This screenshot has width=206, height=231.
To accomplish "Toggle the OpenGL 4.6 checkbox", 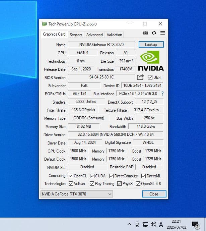I will 138,184.
